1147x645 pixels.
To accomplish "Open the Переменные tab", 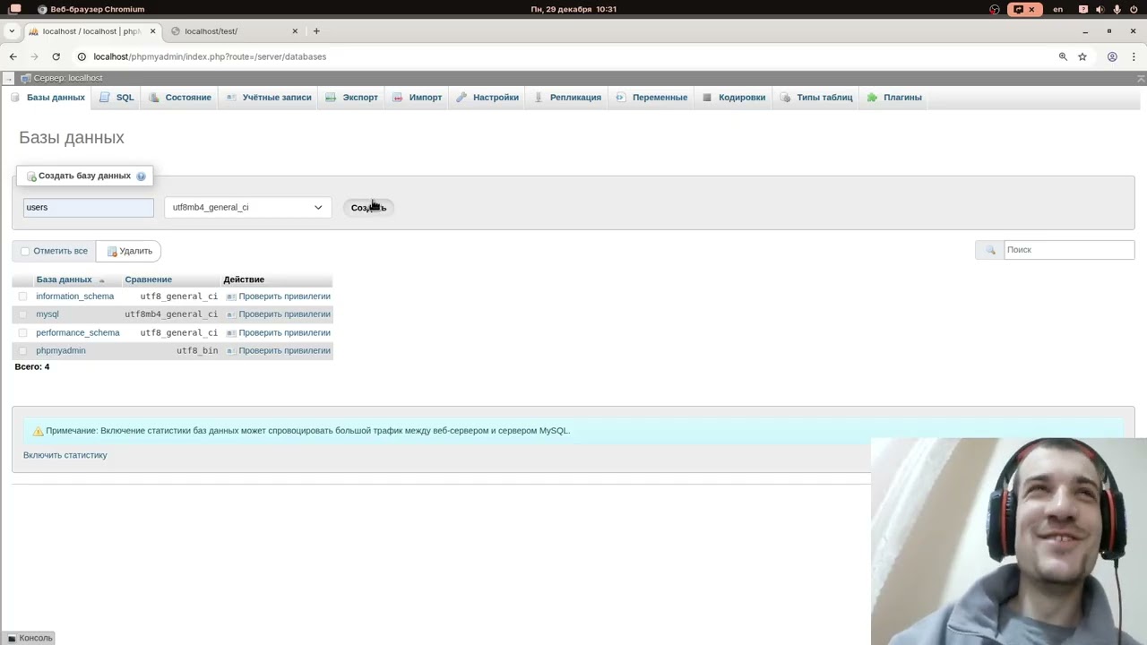I will (x=651, y=98).
